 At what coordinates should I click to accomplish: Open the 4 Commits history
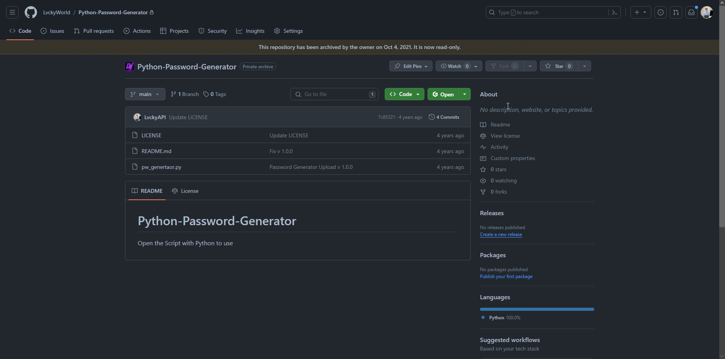[x=444, y=117]
